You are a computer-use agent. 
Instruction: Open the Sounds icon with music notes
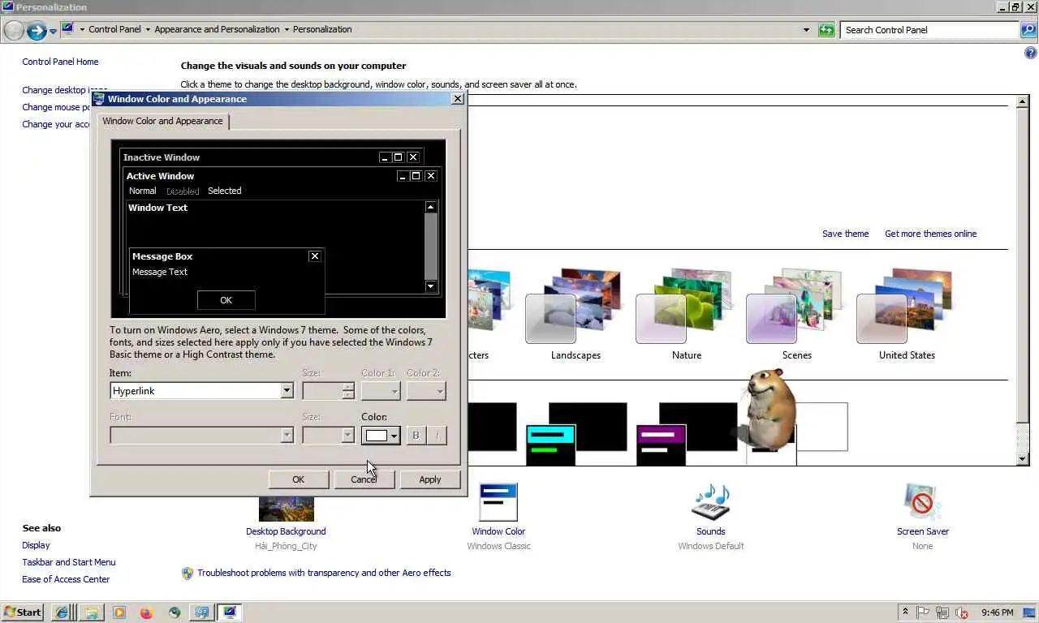point(710,502)
